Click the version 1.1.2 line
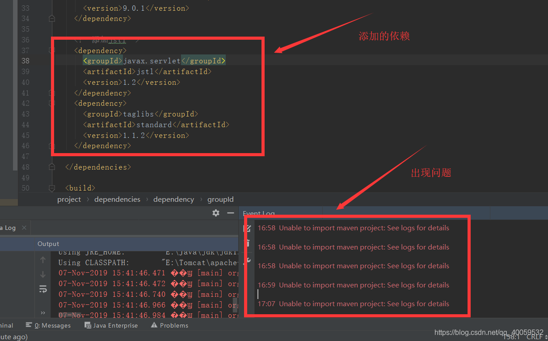Image resolution: width=548 pixels, height=341 pixels. (136, 135)
